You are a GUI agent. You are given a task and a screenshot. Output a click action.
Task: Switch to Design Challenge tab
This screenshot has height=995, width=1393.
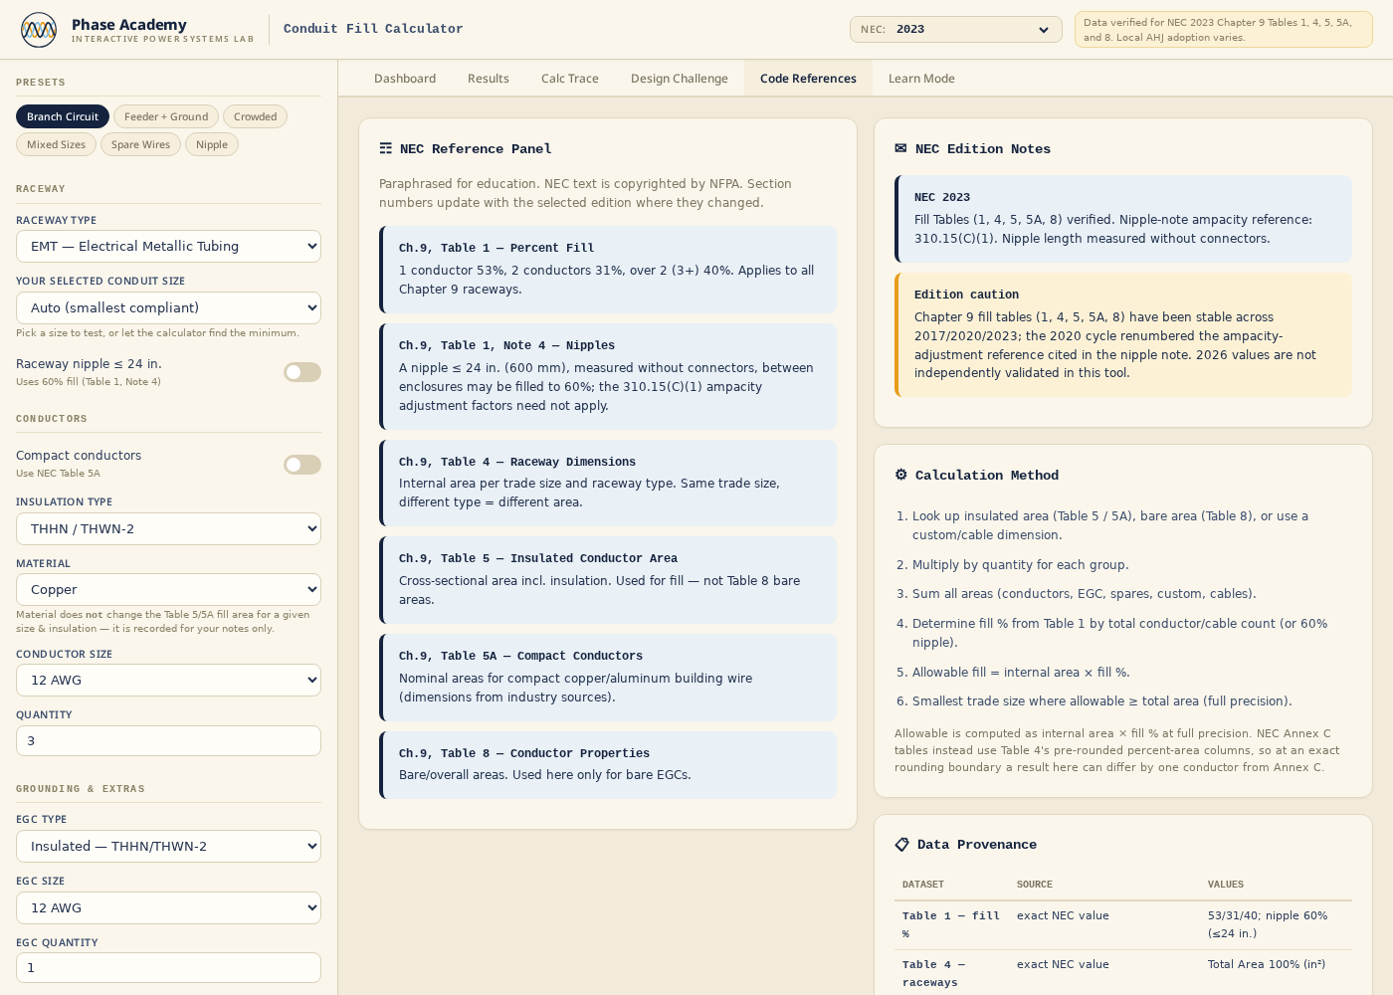[x=680, y=79]
